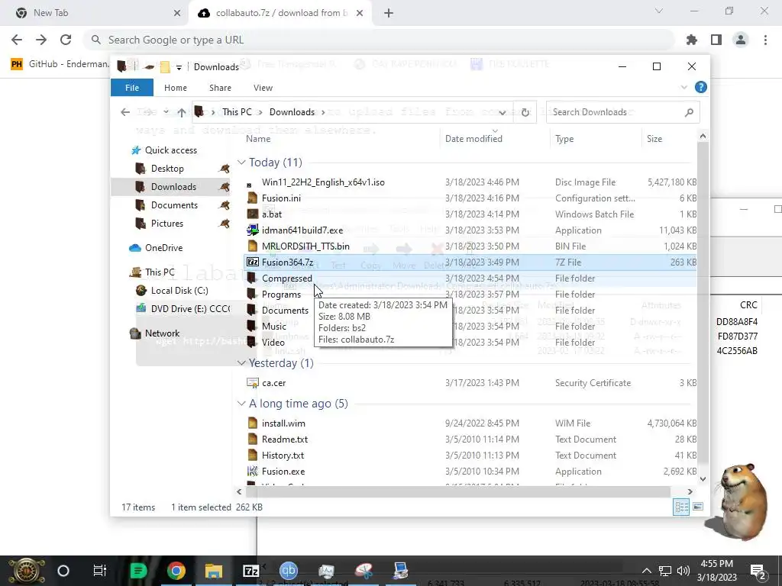Open File Explorer taskbar icon
This screenshot has height=586, width=782.
[214, 571]
